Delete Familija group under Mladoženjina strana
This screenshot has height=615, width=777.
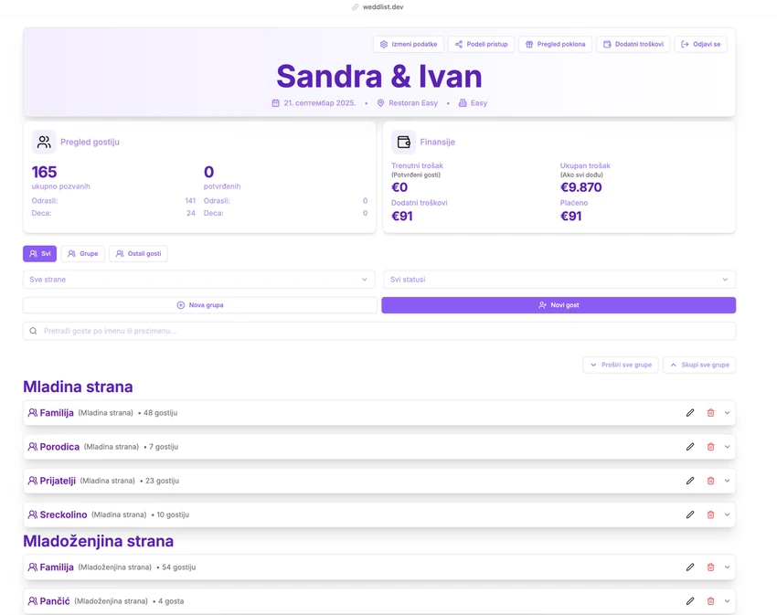tap(710, 567)
